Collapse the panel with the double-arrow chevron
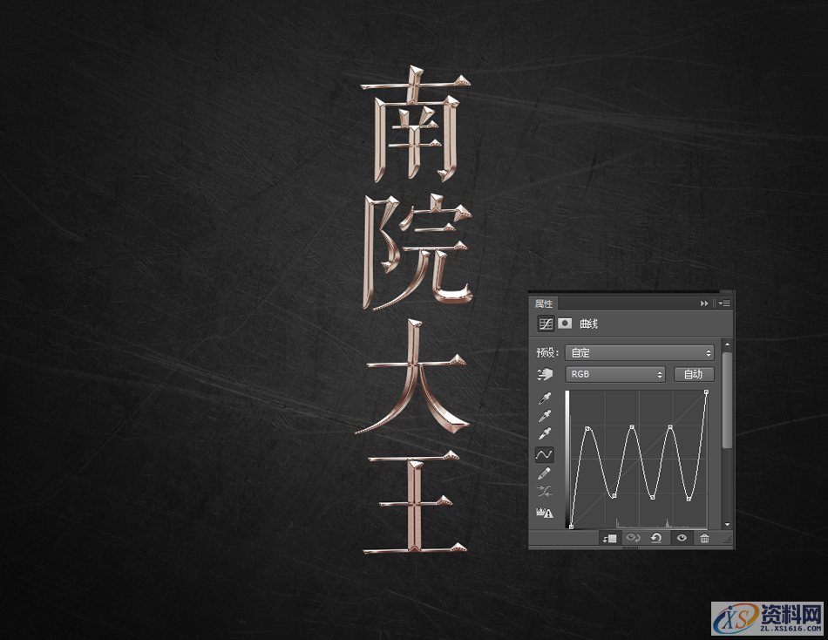 click(702, 303)
